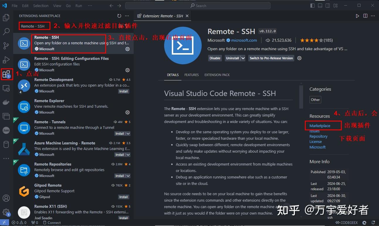Image resolution: width=379 pixels, height=226 pixels.
Task: Open the Search icon in the activity bar
Action: coord(6,32)
